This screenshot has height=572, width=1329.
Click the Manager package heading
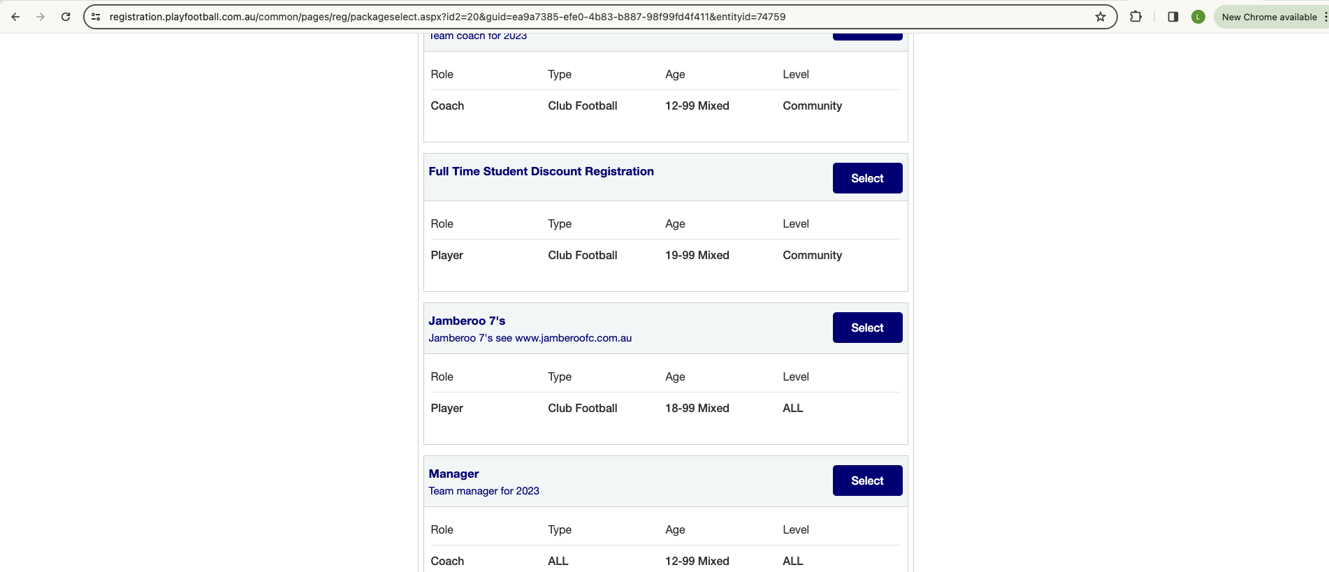click(x=453, y=474)
